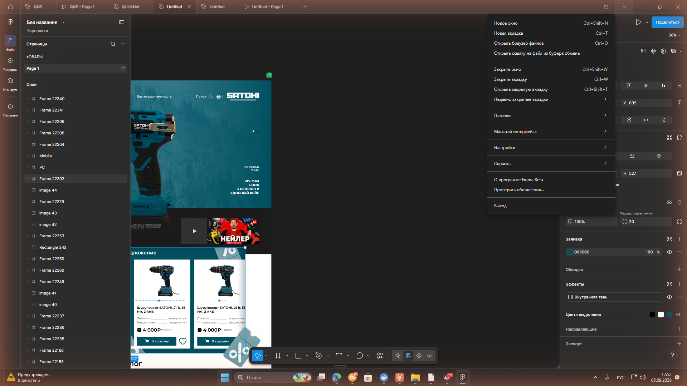Screen dimensions: 687x386
Task: Switch to Dev Mode in bottom toolbar
Action: [430, 356]
